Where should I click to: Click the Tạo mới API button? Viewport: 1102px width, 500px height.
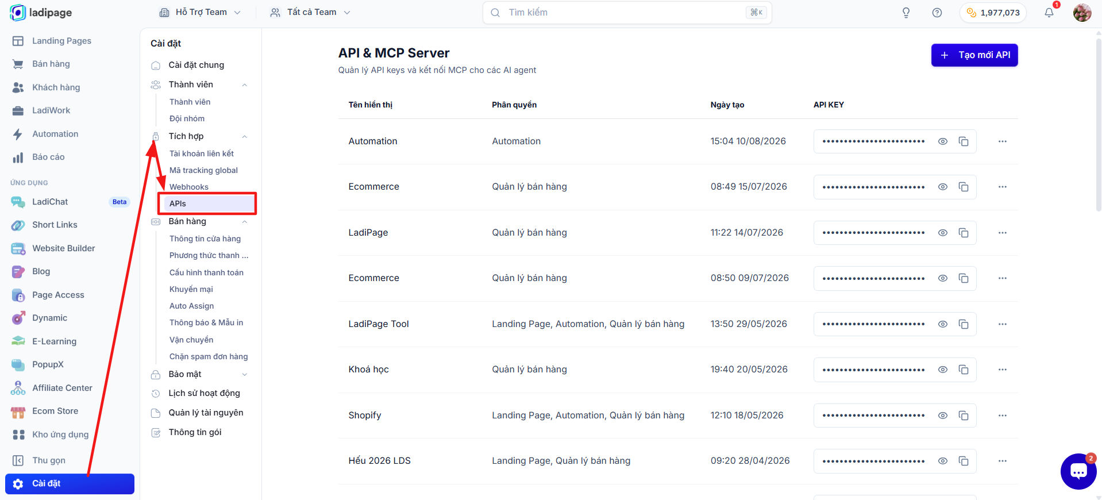pyautogui.click(x=974, y=55)
